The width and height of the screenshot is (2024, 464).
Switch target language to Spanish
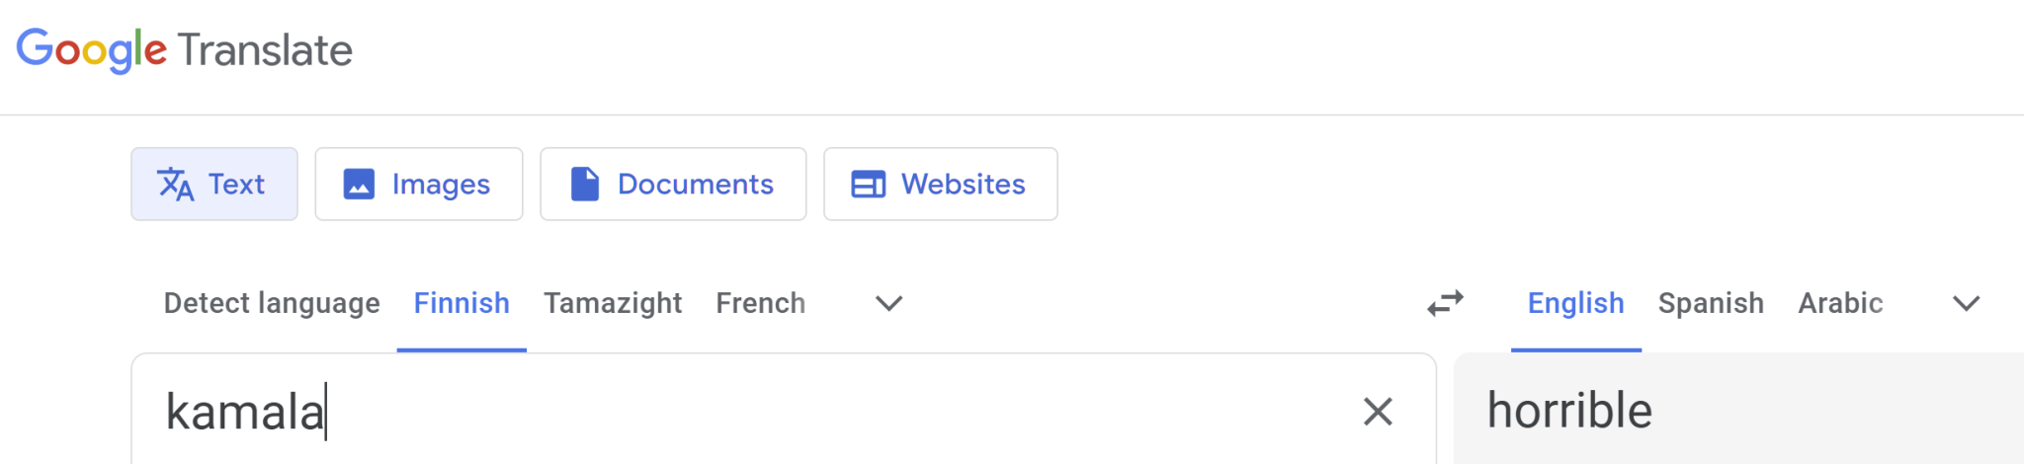(1711, 303)
